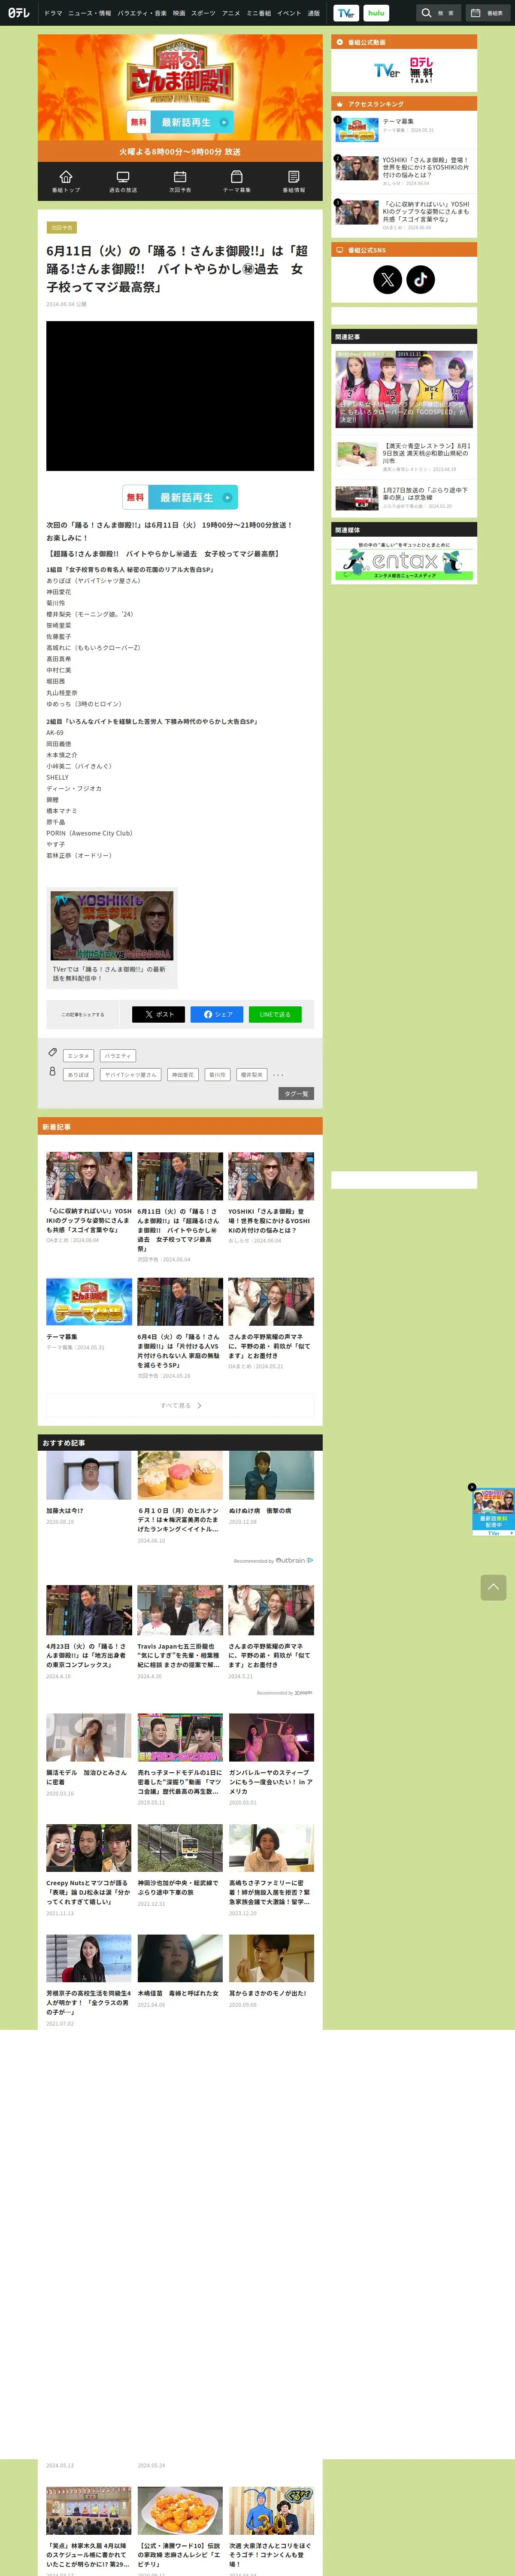Image resolution: width=515 pixels, height=2576 pixels.
Task: Send via LINEで送る button
Action: [275, 1014]
